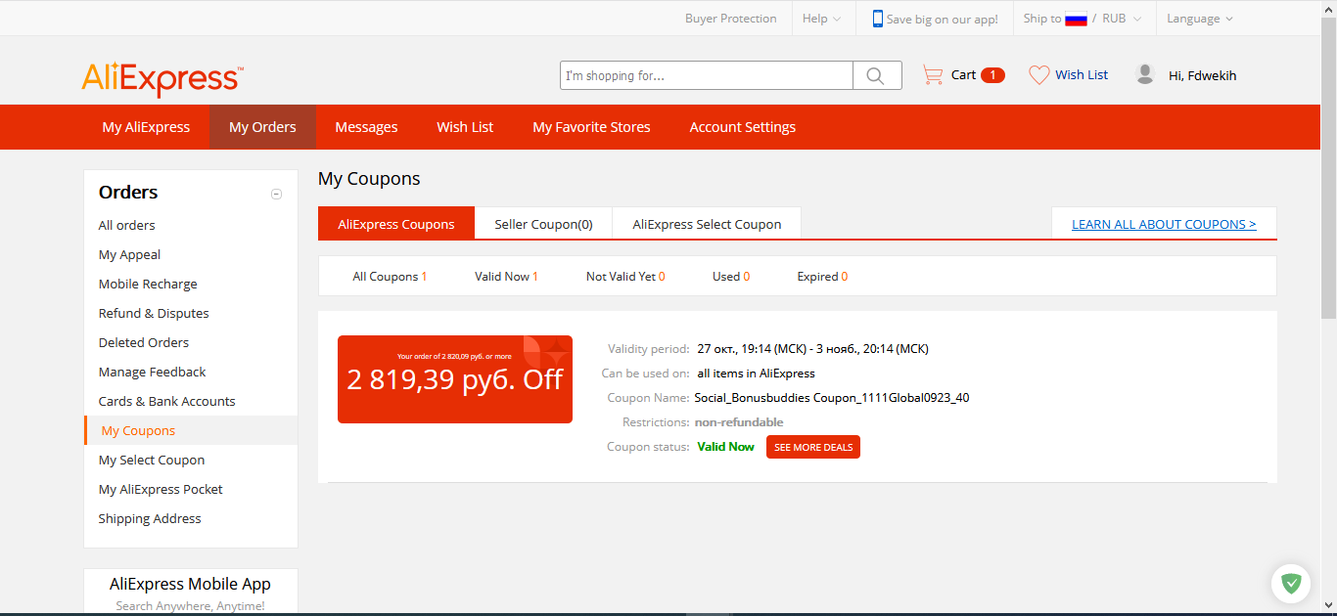Click the page vertical scrollbar
The width and height of the screenshot is (1337, 616).
(x=1328, y=167)
